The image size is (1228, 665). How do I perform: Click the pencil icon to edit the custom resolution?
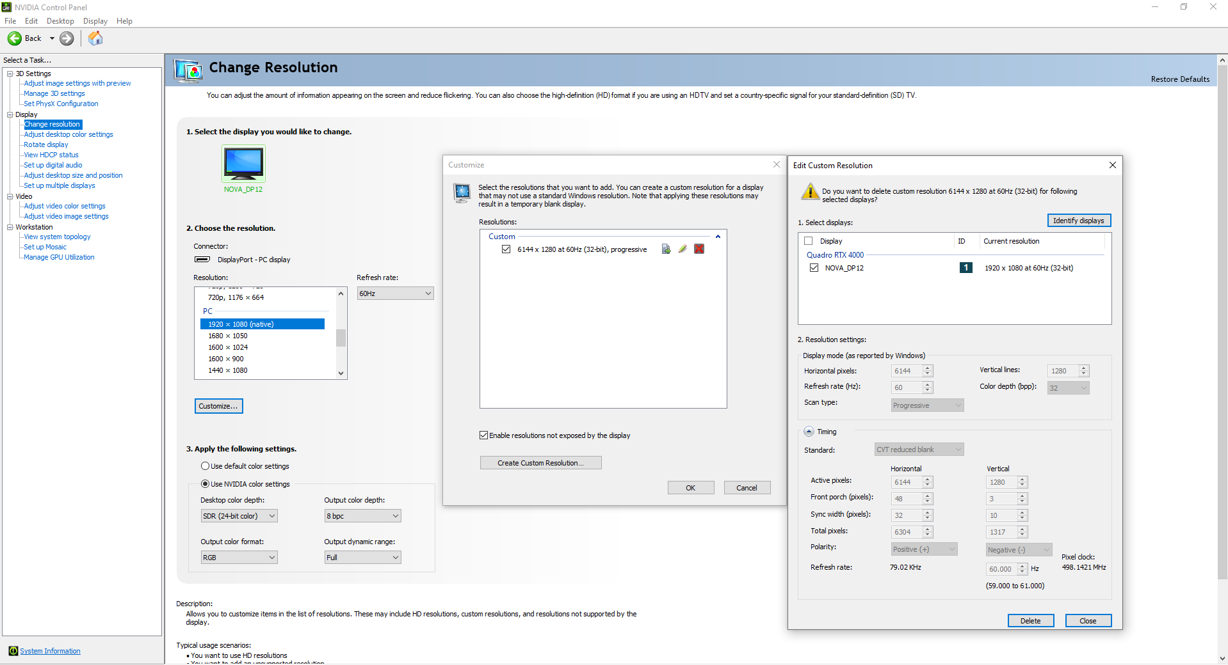click(x=682, y=249)
